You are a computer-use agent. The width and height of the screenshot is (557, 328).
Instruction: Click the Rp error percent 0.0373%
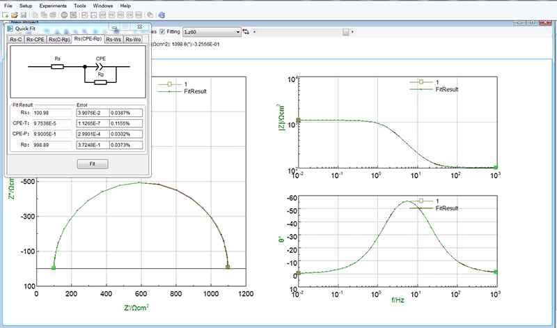(x=126, y=145)
